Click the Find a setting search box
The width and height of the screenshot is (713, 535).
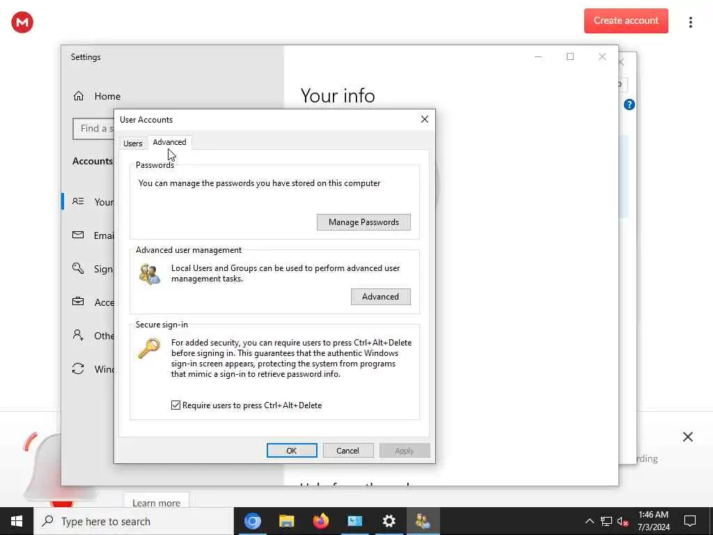(x=94, y=129)
